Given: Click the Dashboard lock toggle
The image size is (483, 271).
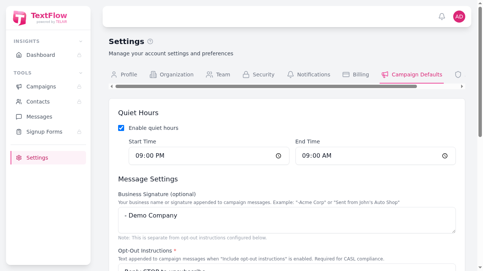Looking at the screenshot, I should coord(79,55).
